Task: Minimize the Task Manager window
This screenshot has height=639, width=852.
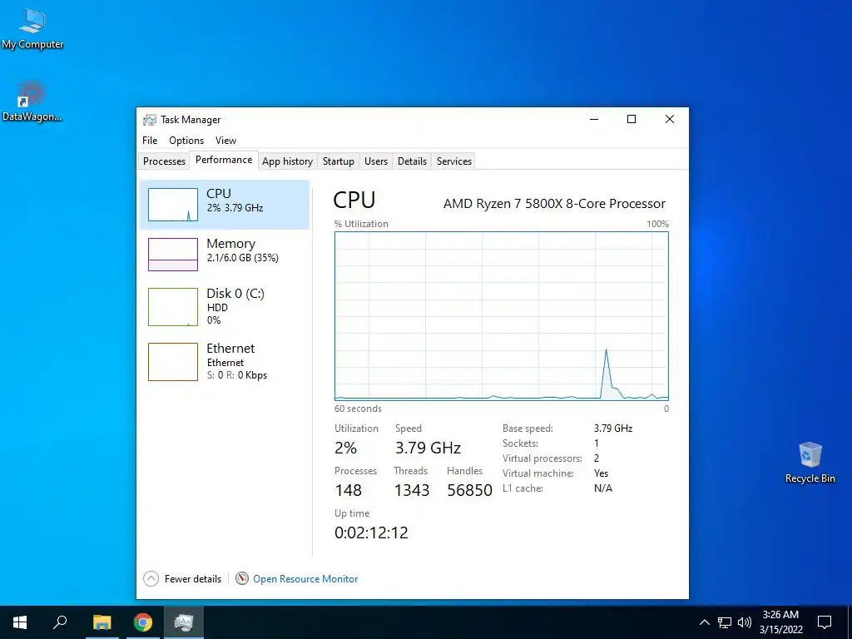Action: coord(594,119)
